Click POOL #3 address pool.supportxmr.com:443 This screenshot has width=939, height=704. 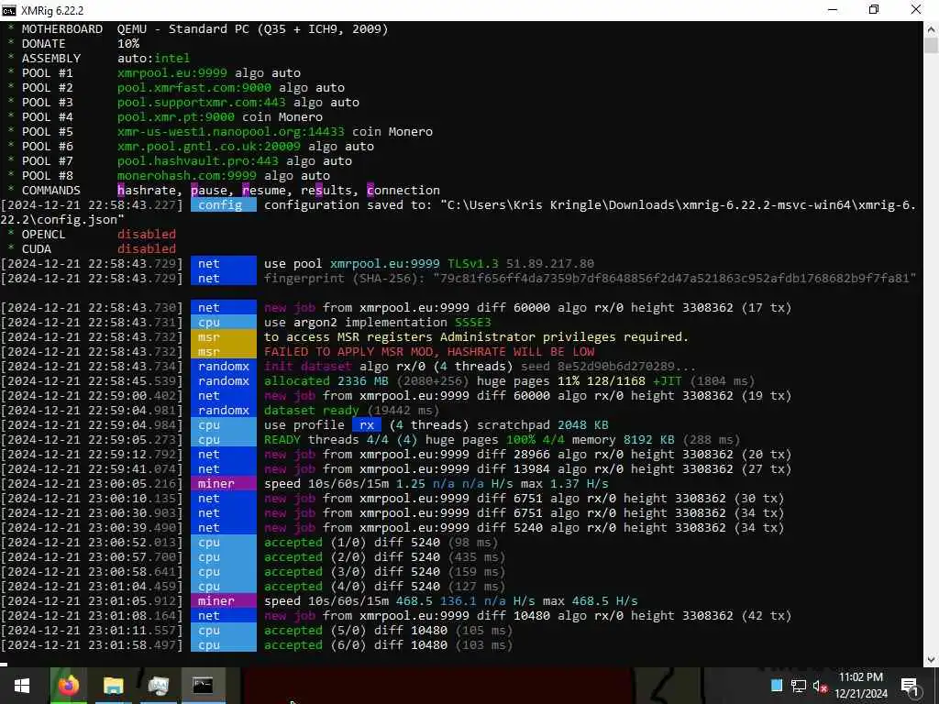[x=201, y=103]
